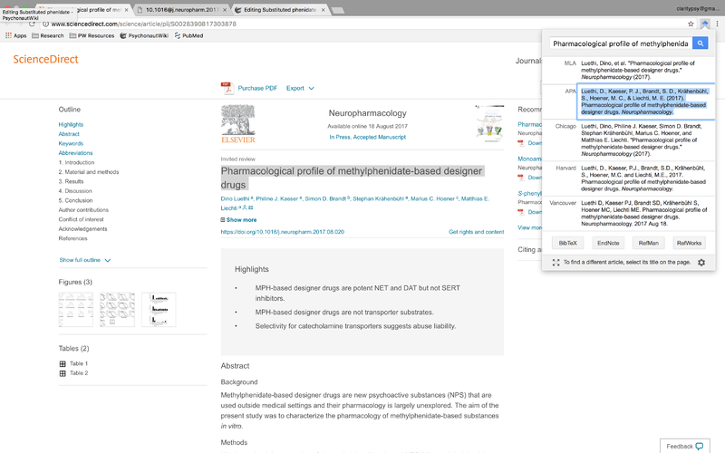725x453 pixels.
Task: Click the RefWorks export button
Action: pos(689,243)
